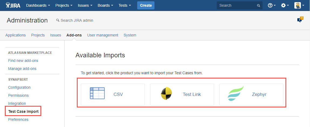Open the help question mark menu
310x127 pixels.
271,5
